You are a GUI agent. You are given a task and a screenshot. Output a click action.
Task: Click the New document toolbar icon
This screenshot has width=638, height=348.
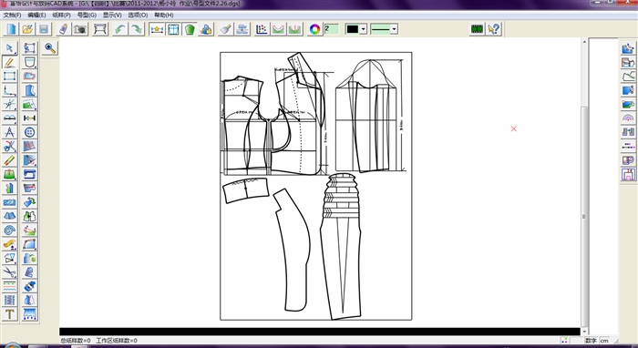(x=11, y=29)
